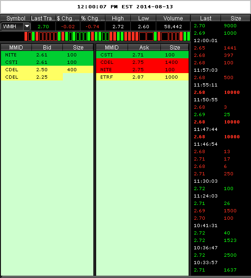The image size is (251, 278).
Task: Click the % Chg. column header
Action: [x=93, y=18]
